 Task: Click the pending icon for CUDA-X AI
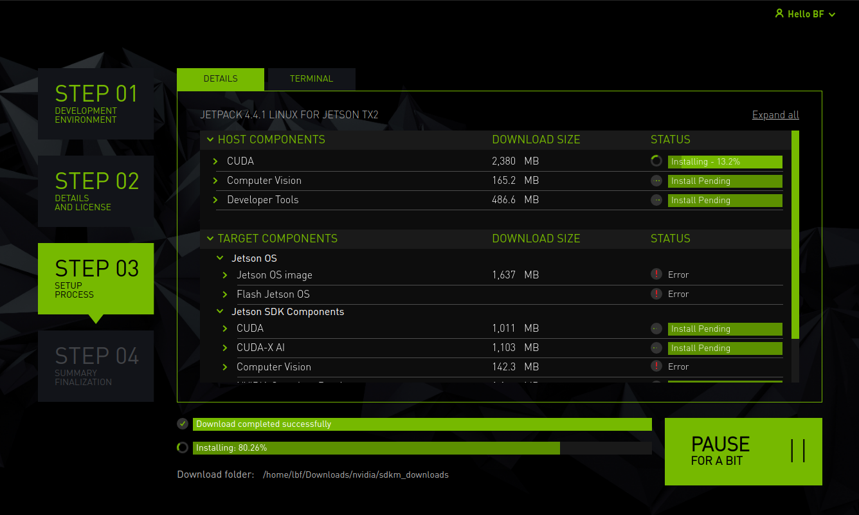(x=656, y=348)
